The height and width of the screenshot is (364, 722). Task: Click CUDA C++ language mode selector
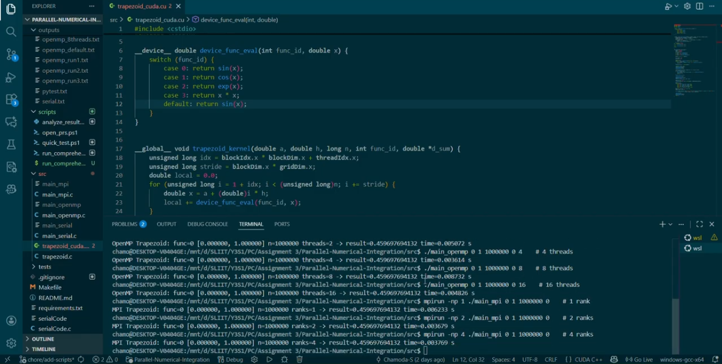pos(588,359)
